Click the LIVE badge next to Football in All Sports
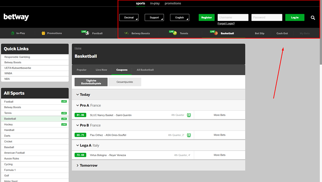The height and width of the screenshot is (182, 322). pyautogui.click(x=64, y=101)
